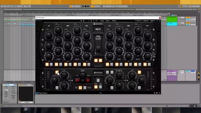Toggle the pencil Draw Mode icon in Ableton
This screenshot has height=113, width=201.
(179, 6)
